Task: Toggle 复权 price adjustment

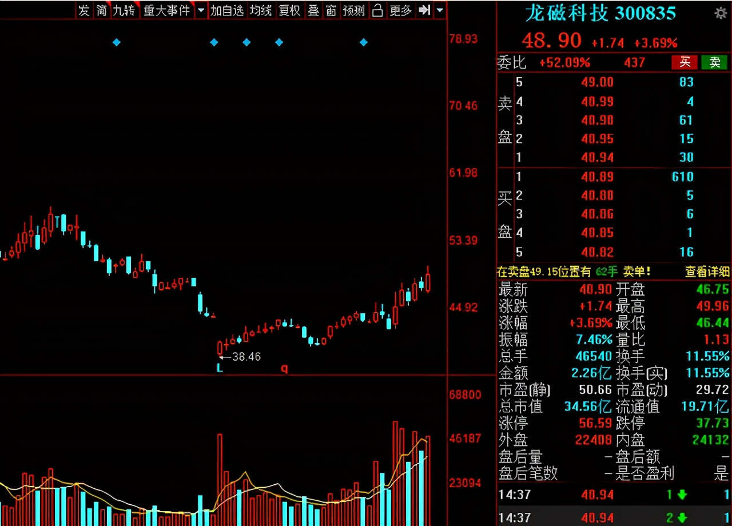Action: [289, 10]
